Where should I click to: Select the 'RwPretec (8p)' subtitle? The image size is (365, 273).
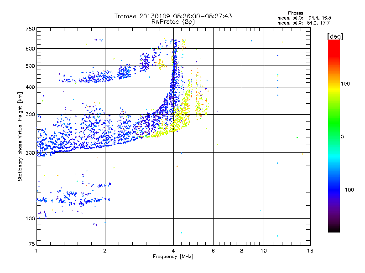pos(173,22)
